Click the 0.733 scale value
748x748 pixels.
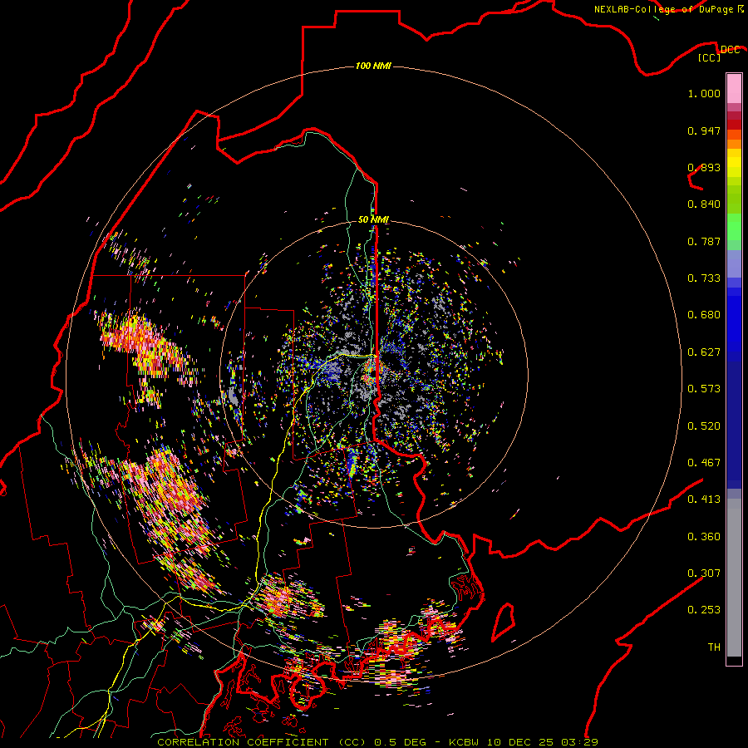[704, 278]
